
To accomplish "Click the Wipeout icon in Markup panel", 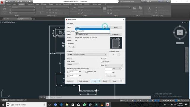I will point(134,8).
